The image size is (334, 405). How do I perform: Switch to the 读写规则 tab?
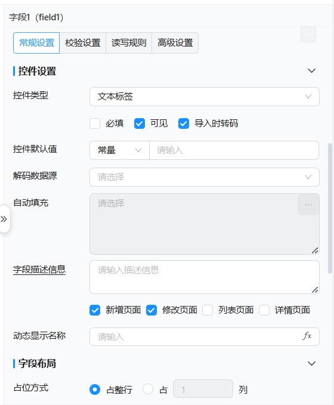[x=129, y=43]
